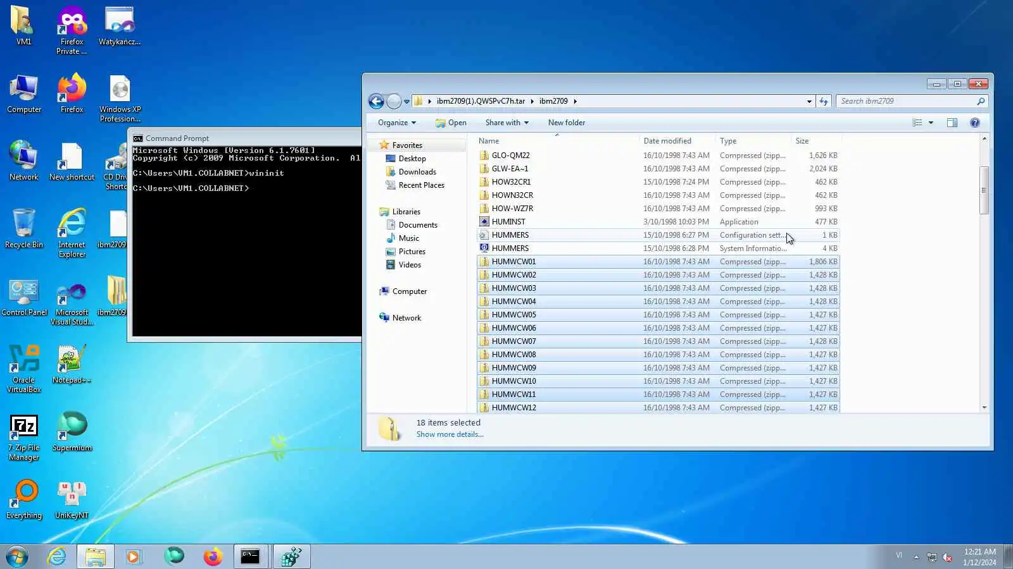
Task: Click the Explorer Forward arrow button
Action: [394, 101]
